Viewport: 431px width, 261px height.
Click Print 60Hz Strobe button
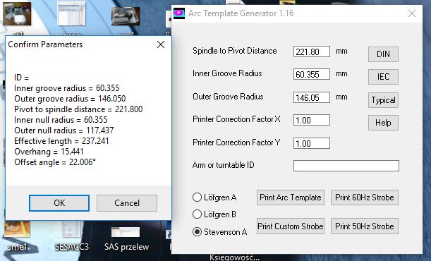(365, 198)
